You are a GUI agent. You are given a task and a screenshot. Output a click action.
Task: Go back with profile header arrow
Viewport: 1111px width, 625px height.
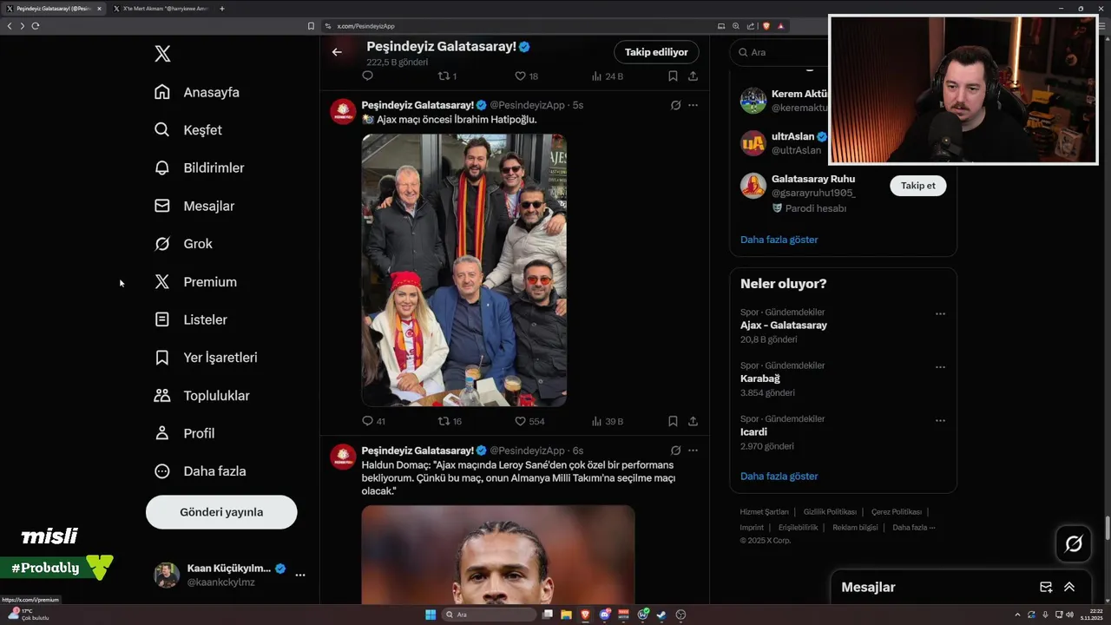(337, 52)
